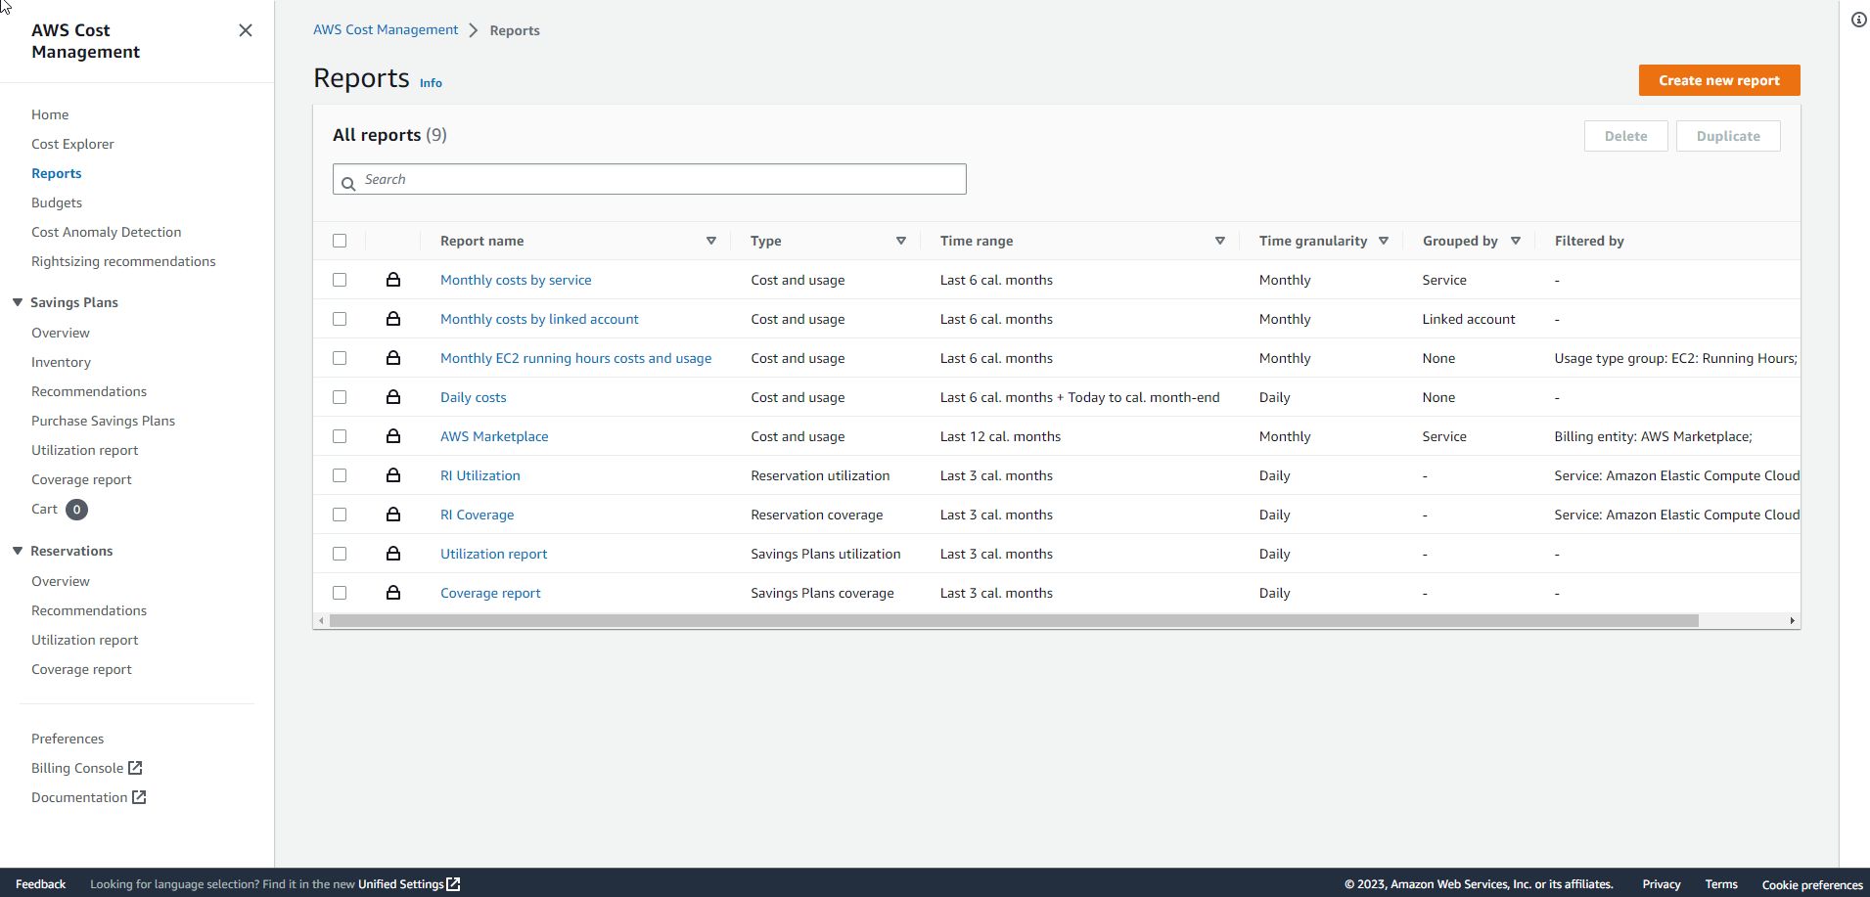Screen dimensions: 1870x897
Task: Click the Cart count badge
Action: 76,510
